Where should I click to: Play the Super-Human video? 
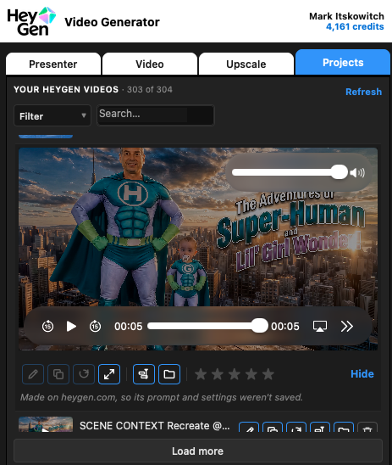tap(71, 326)
